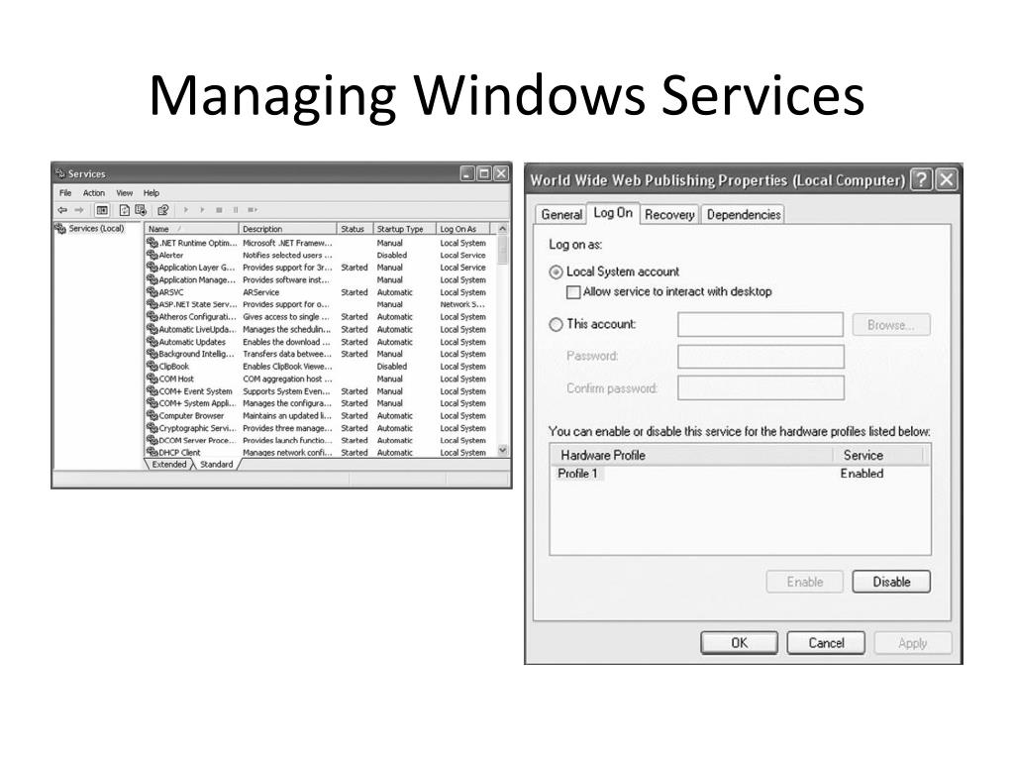Select the Log On tab
The image size is (1014, 761).
coord(613,213)
